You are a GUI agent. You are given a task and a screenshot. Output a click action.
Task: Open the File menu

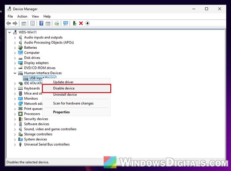(10, 16)
